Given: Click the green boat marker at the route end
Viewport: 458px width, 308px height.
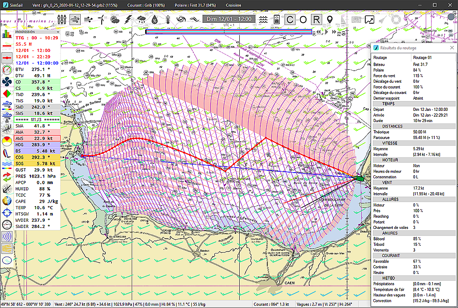Looking at the screenshot, I should point(359,179).
